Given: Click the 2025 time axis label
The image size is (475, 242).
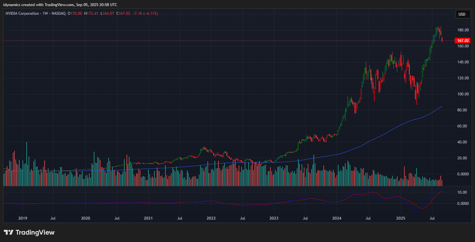Looking at the screenshot, I should tap(400, 218).
